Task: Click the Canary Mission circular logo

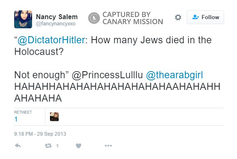Action: (94, 18)
